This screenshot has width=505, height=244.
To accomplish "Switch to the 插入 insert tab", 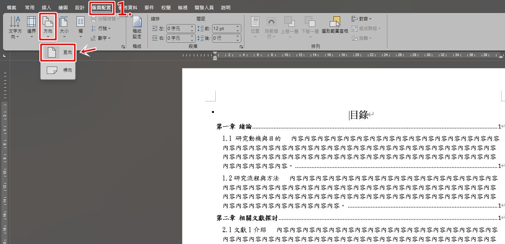I will tap(46, 7).
